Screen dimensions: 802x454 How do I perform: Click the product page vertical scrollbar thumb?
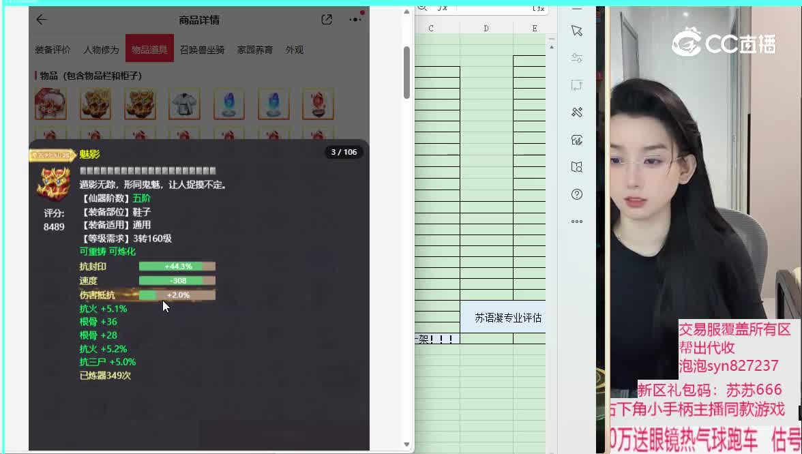[406, 72]
